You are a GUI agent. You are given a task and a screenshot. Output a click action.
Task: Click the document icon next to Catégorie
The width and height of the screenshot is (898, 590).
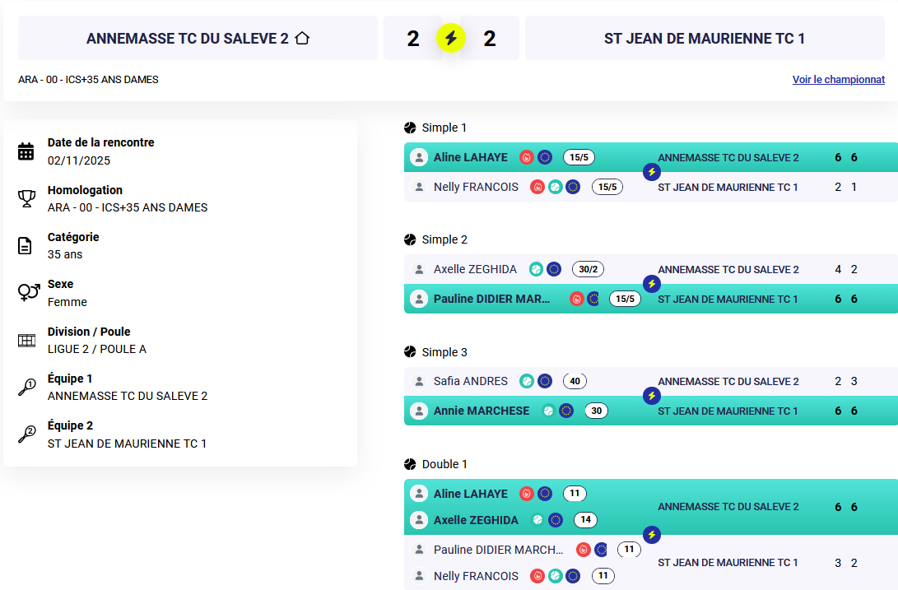pos(26,245)
